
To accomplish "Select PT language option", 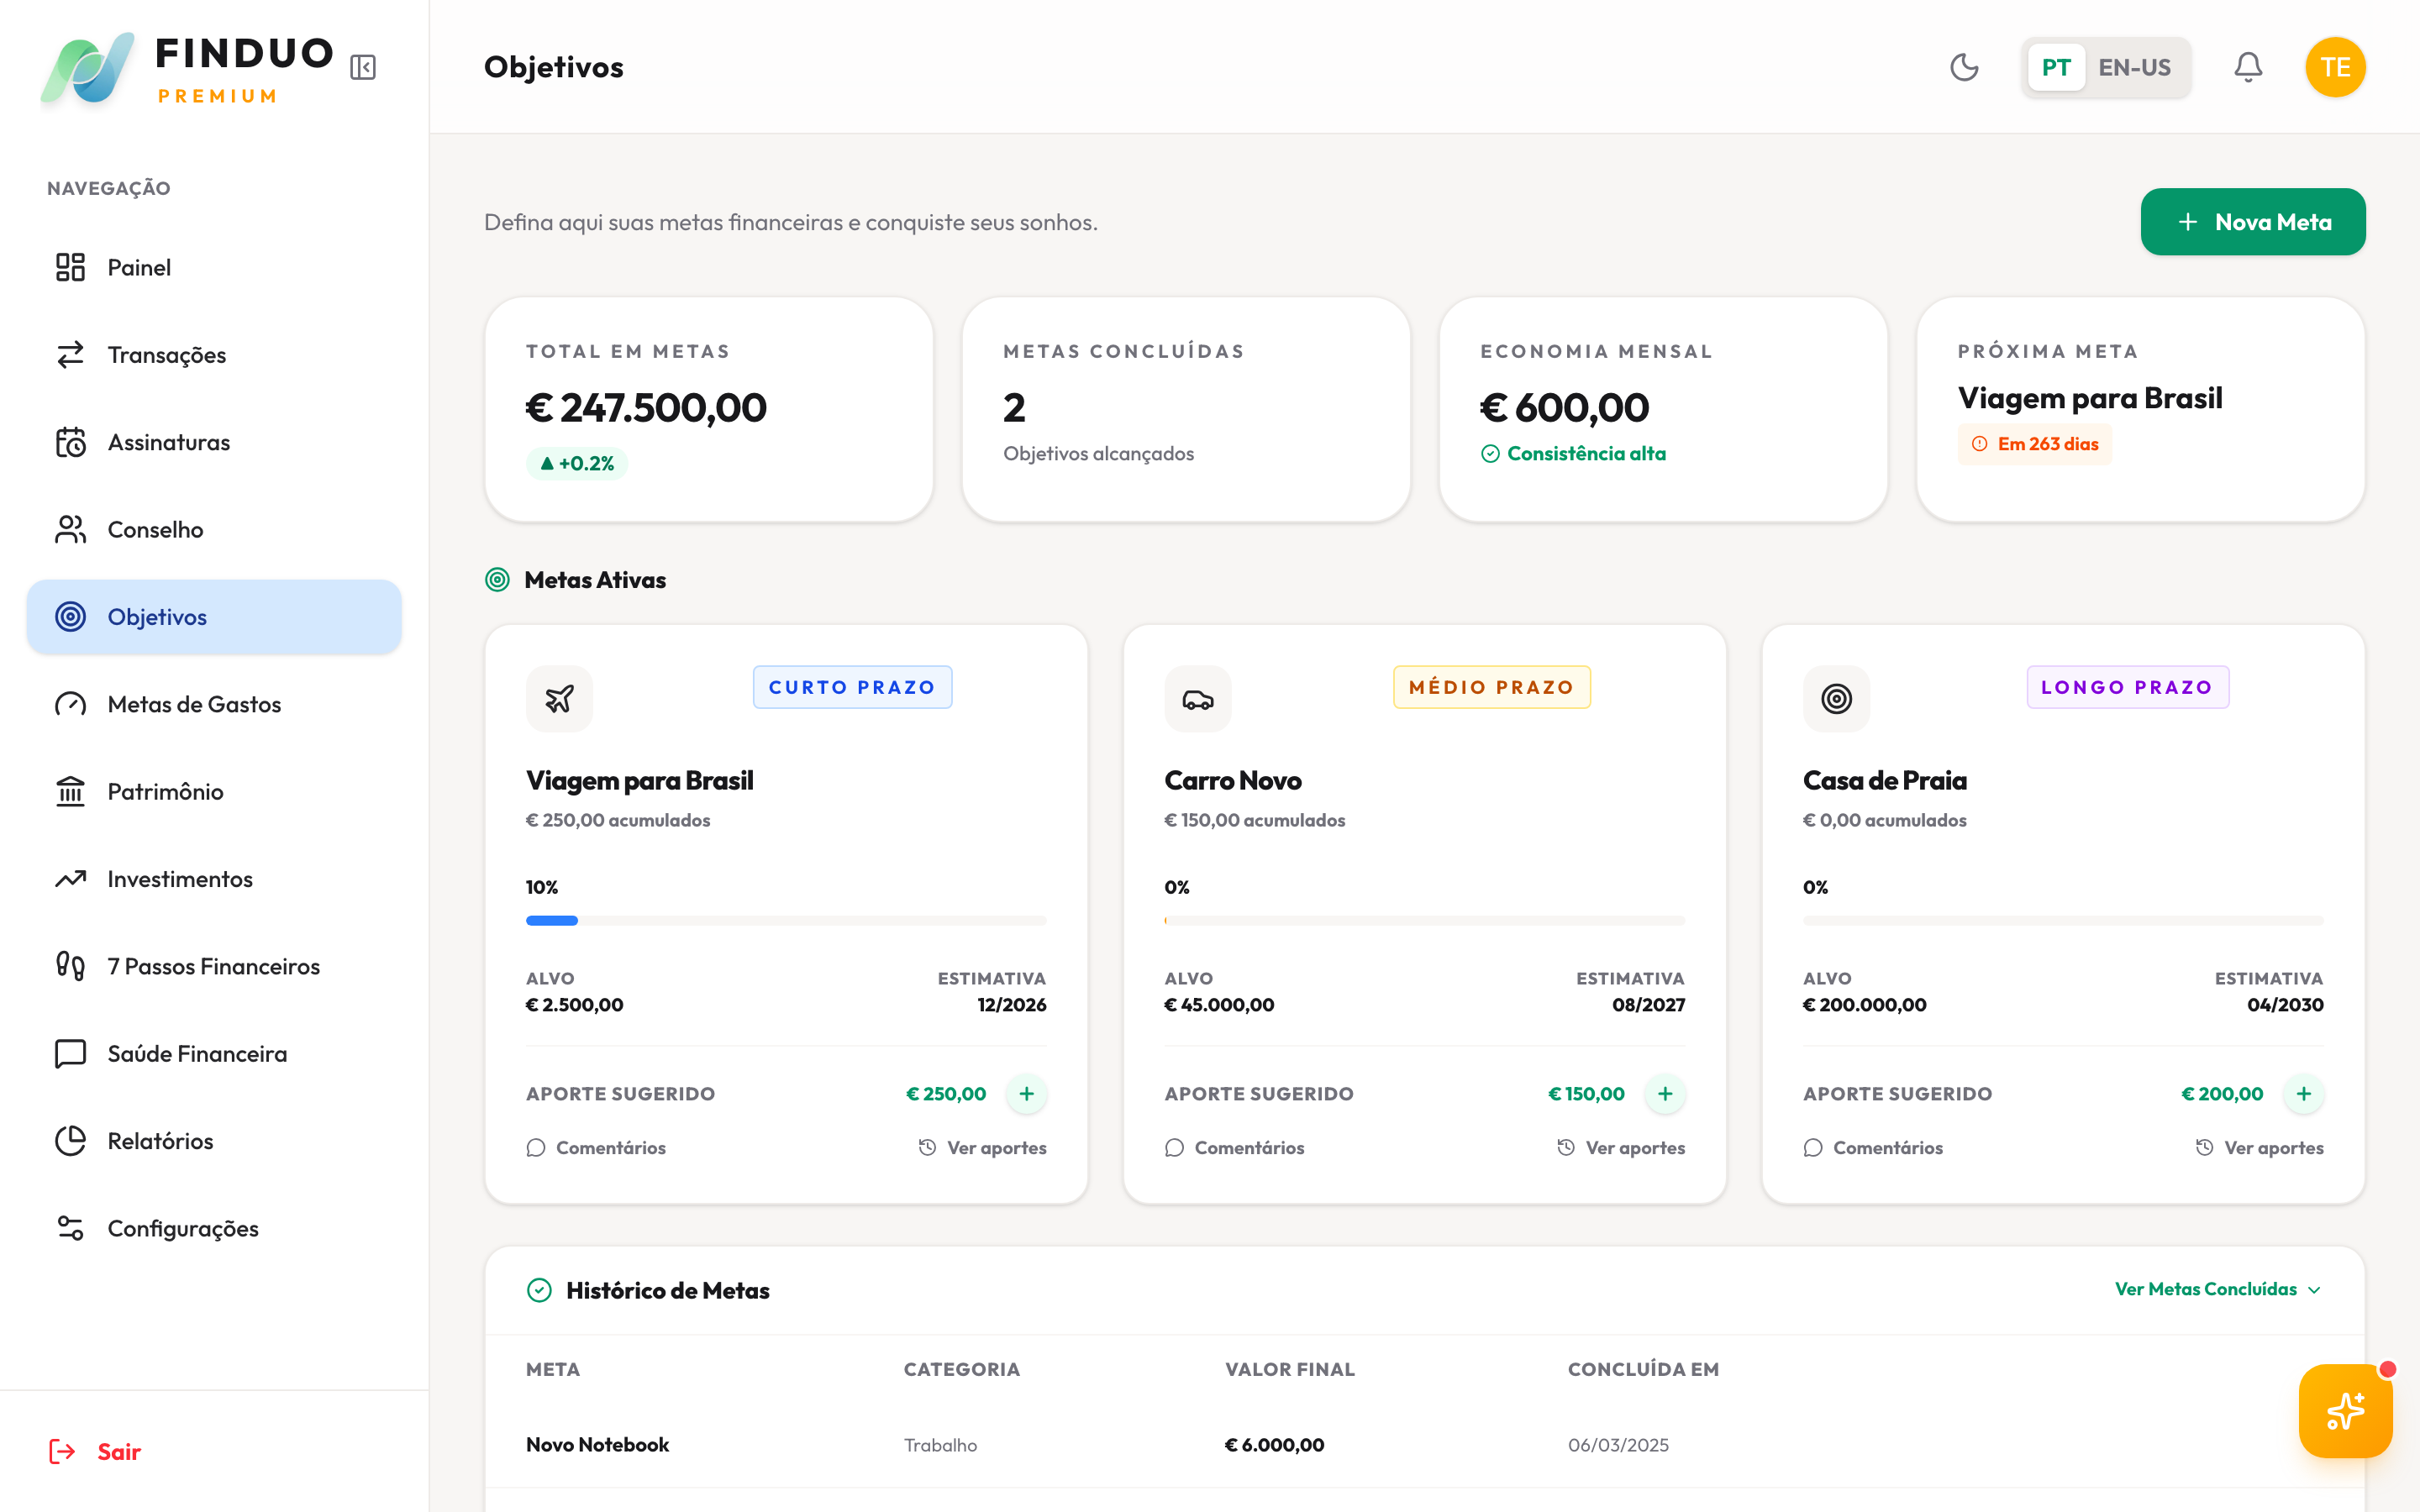I will [2055, 67].
